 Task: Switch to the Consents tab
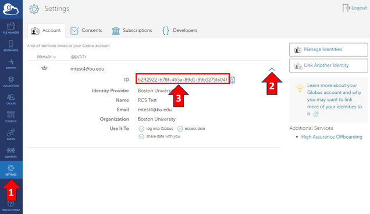pyautogui.click(x=86, y=31)
